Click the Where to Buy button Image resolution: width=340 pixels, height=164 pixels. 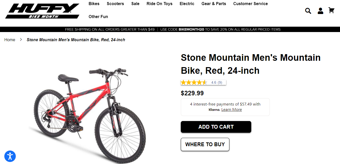click(205, 144)
